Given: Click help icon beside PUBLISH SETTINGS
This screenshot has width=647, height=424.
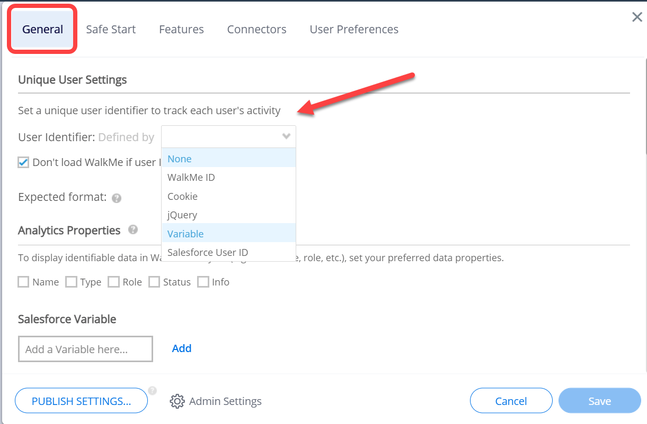Looking at the screenshot, I should 152,391.
